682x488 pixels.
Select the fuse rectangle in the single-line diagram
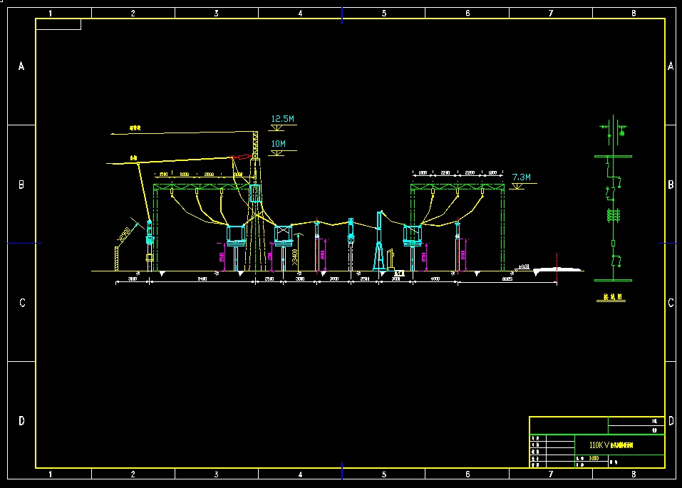pyautogui.click(x=612, y=243)
